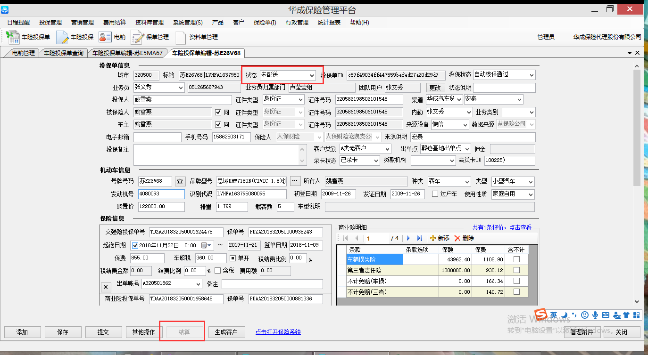Open the 电销 contact card icon

[x=105, y=37]
